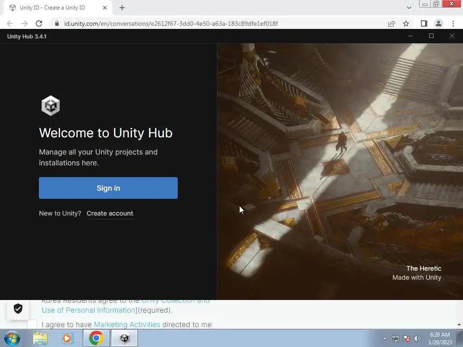Tick the marketing activities agreement checkbox
463x347 pixels.
click(x=32, y=324)
